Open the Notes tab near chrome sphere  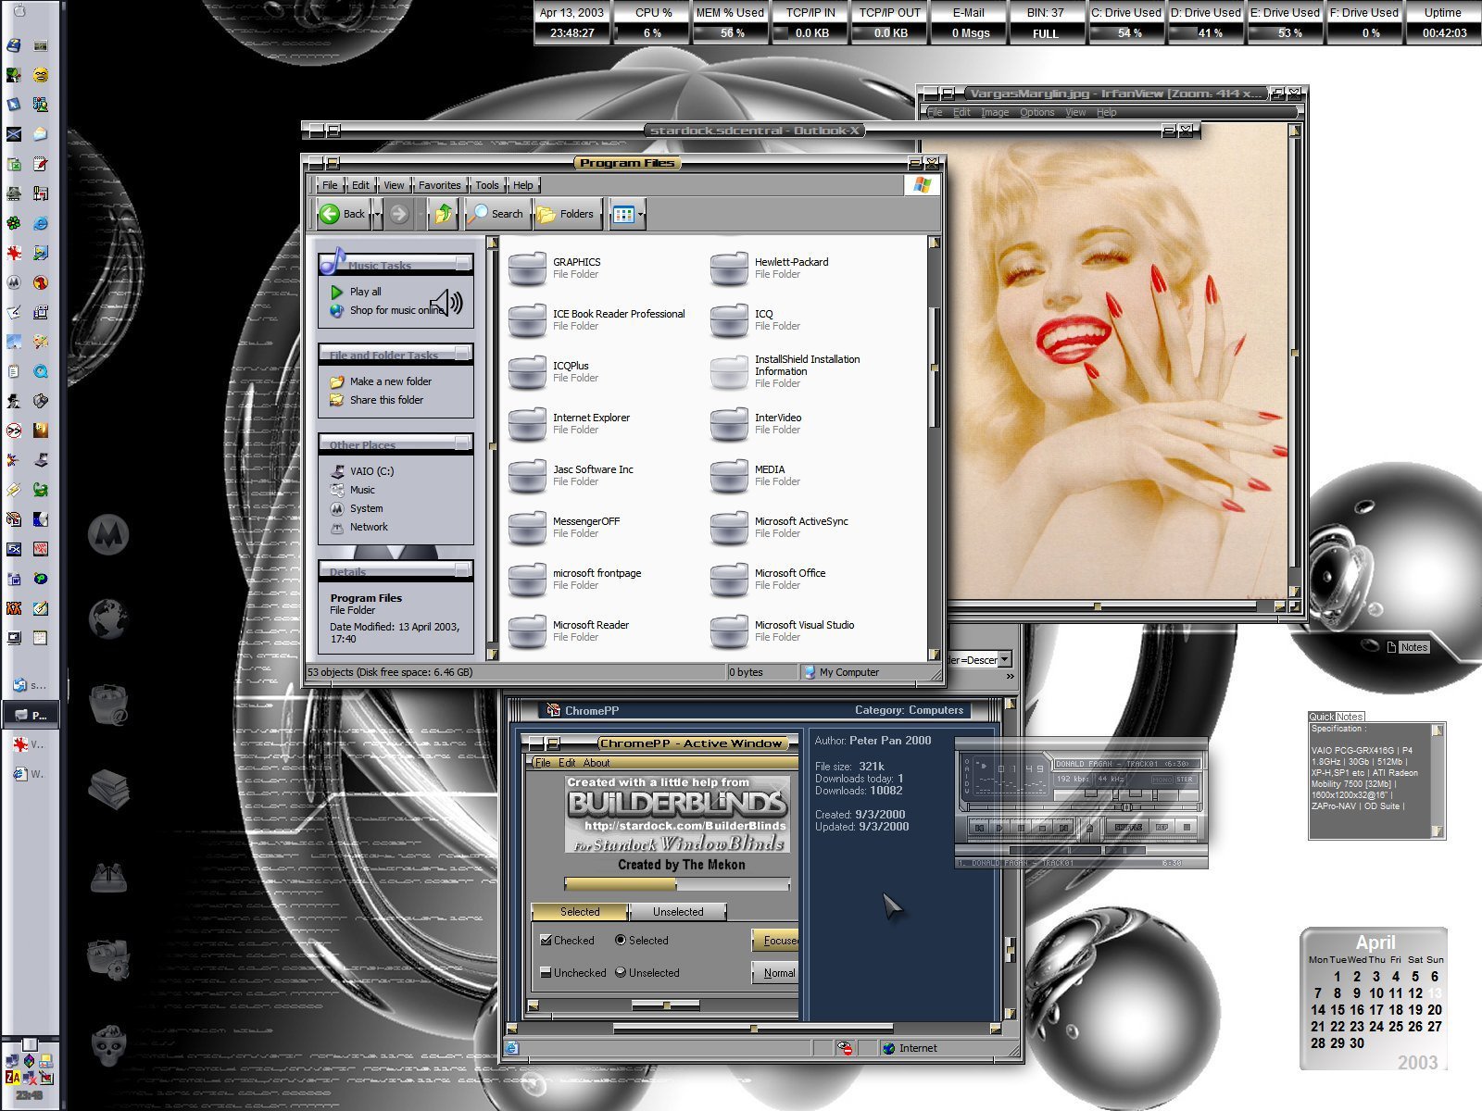coord(1413,647)
